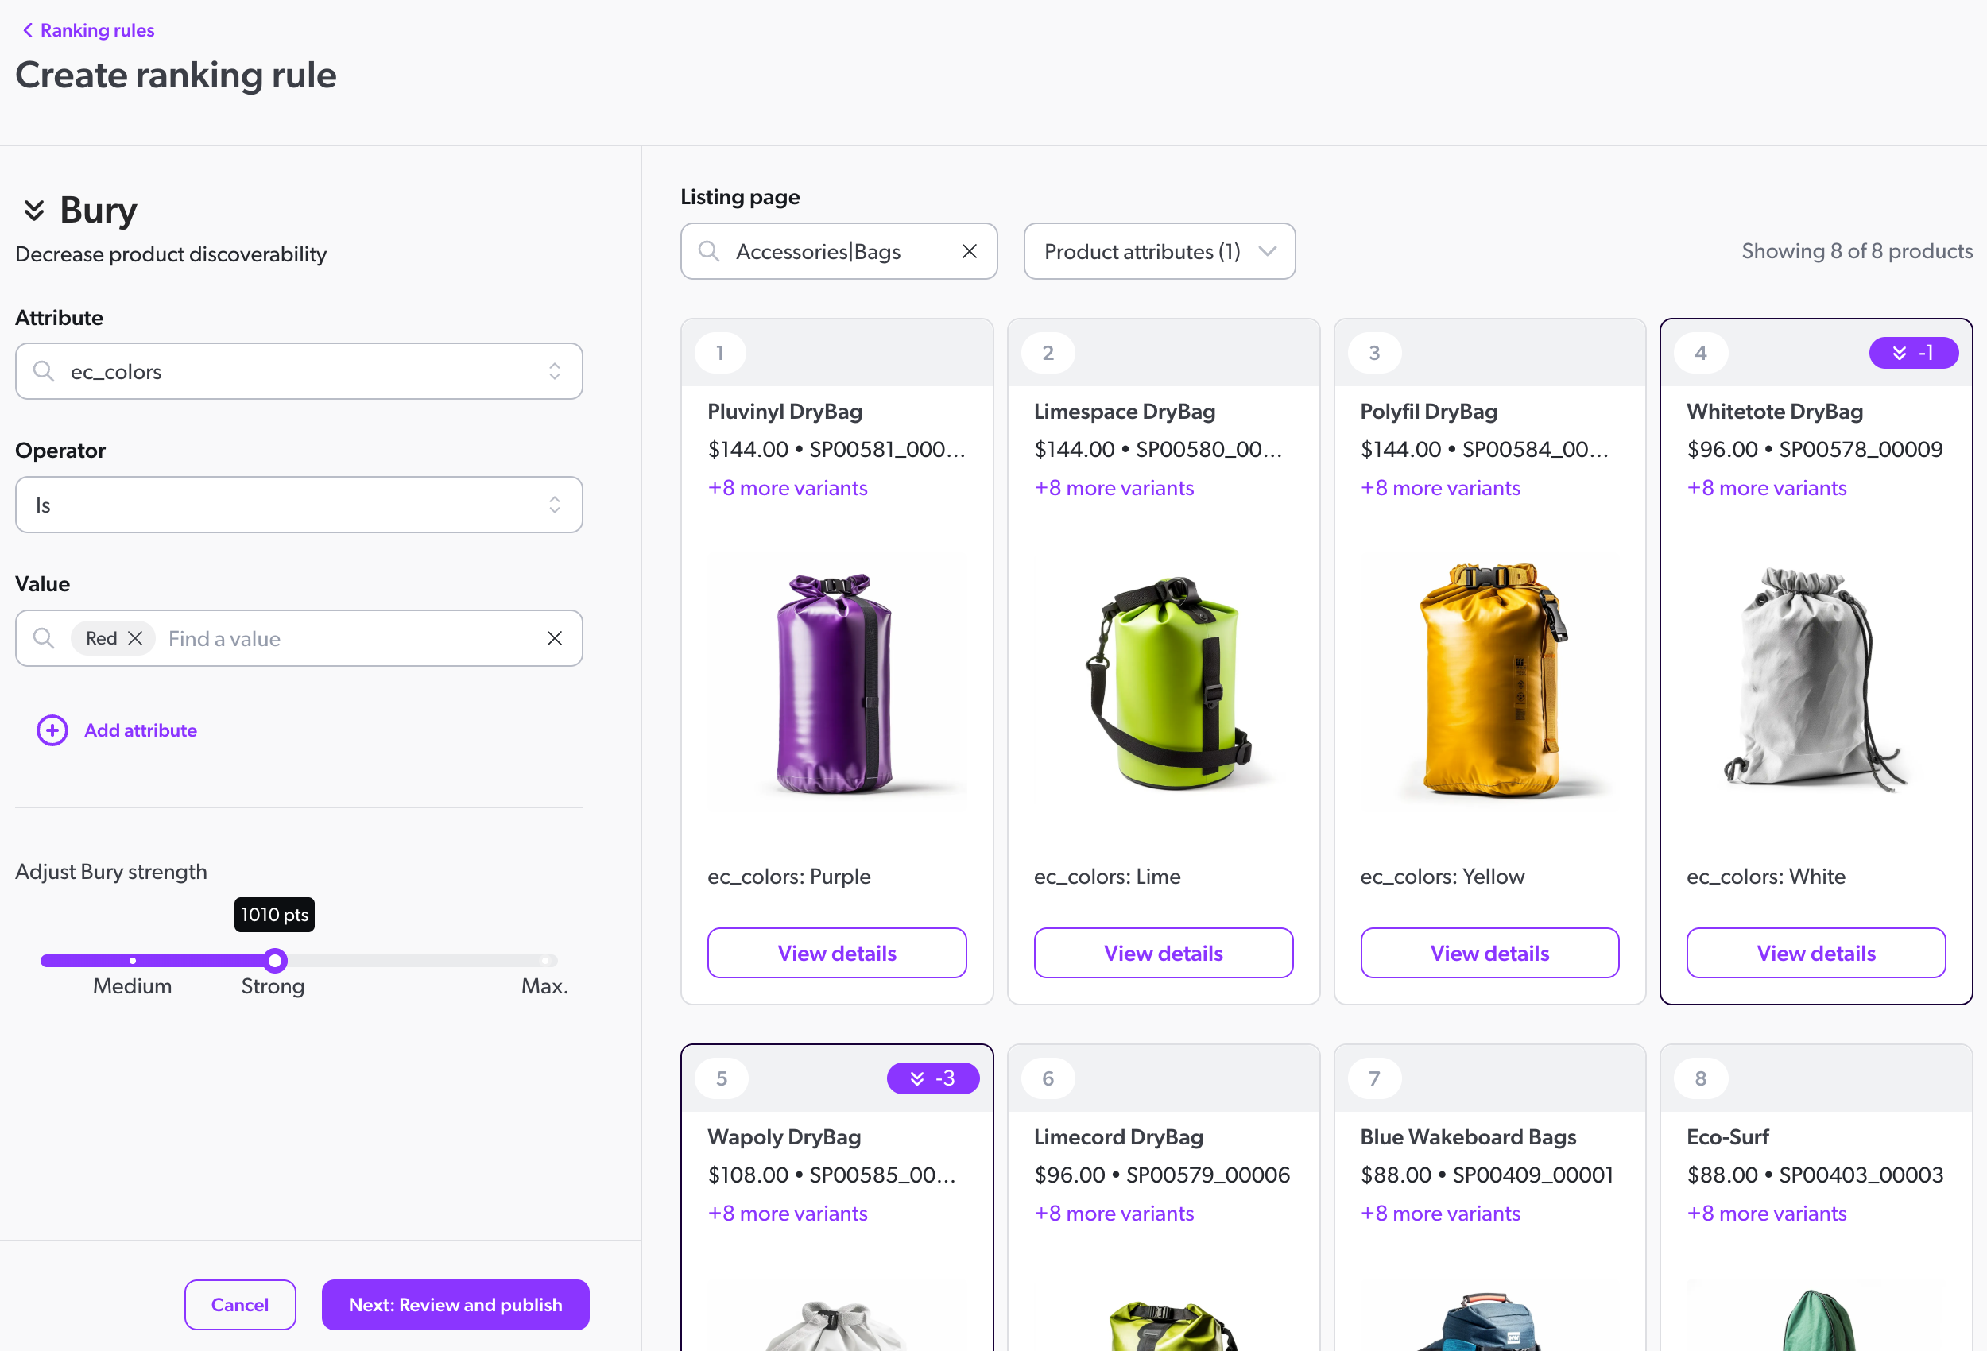The image size is (1987, 1351).
Task: Click Next: Review and publish
Action: [455, 1304]
